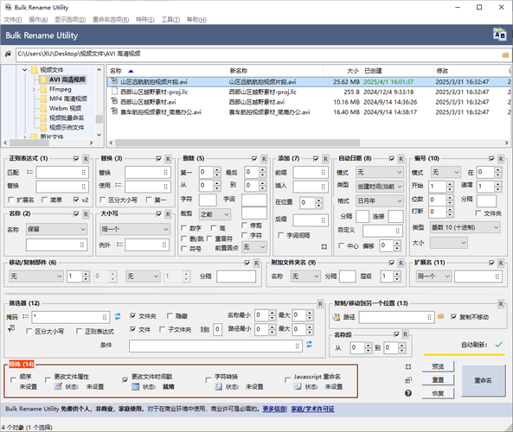Open the 操作(A) menu
513x432 pixels.
click(38, 20)
